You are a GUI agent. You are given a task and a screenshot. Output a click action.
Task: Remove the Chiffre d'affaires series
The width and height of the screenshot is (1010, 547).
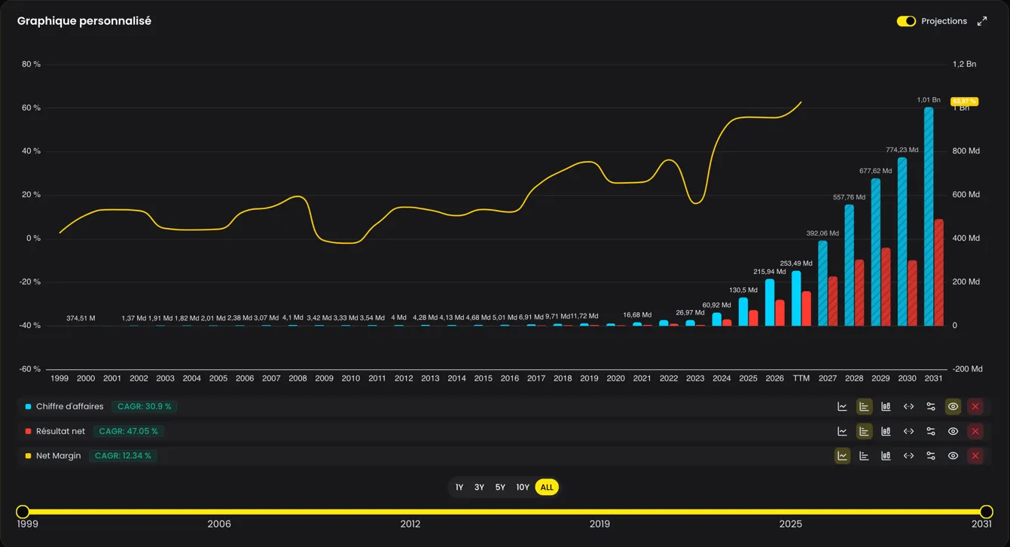coord(975,406)
